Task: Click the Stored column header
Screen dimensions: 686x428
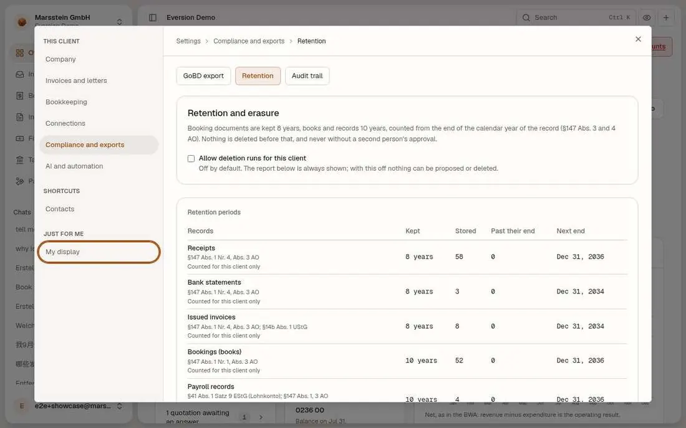Action: (465, 231)
